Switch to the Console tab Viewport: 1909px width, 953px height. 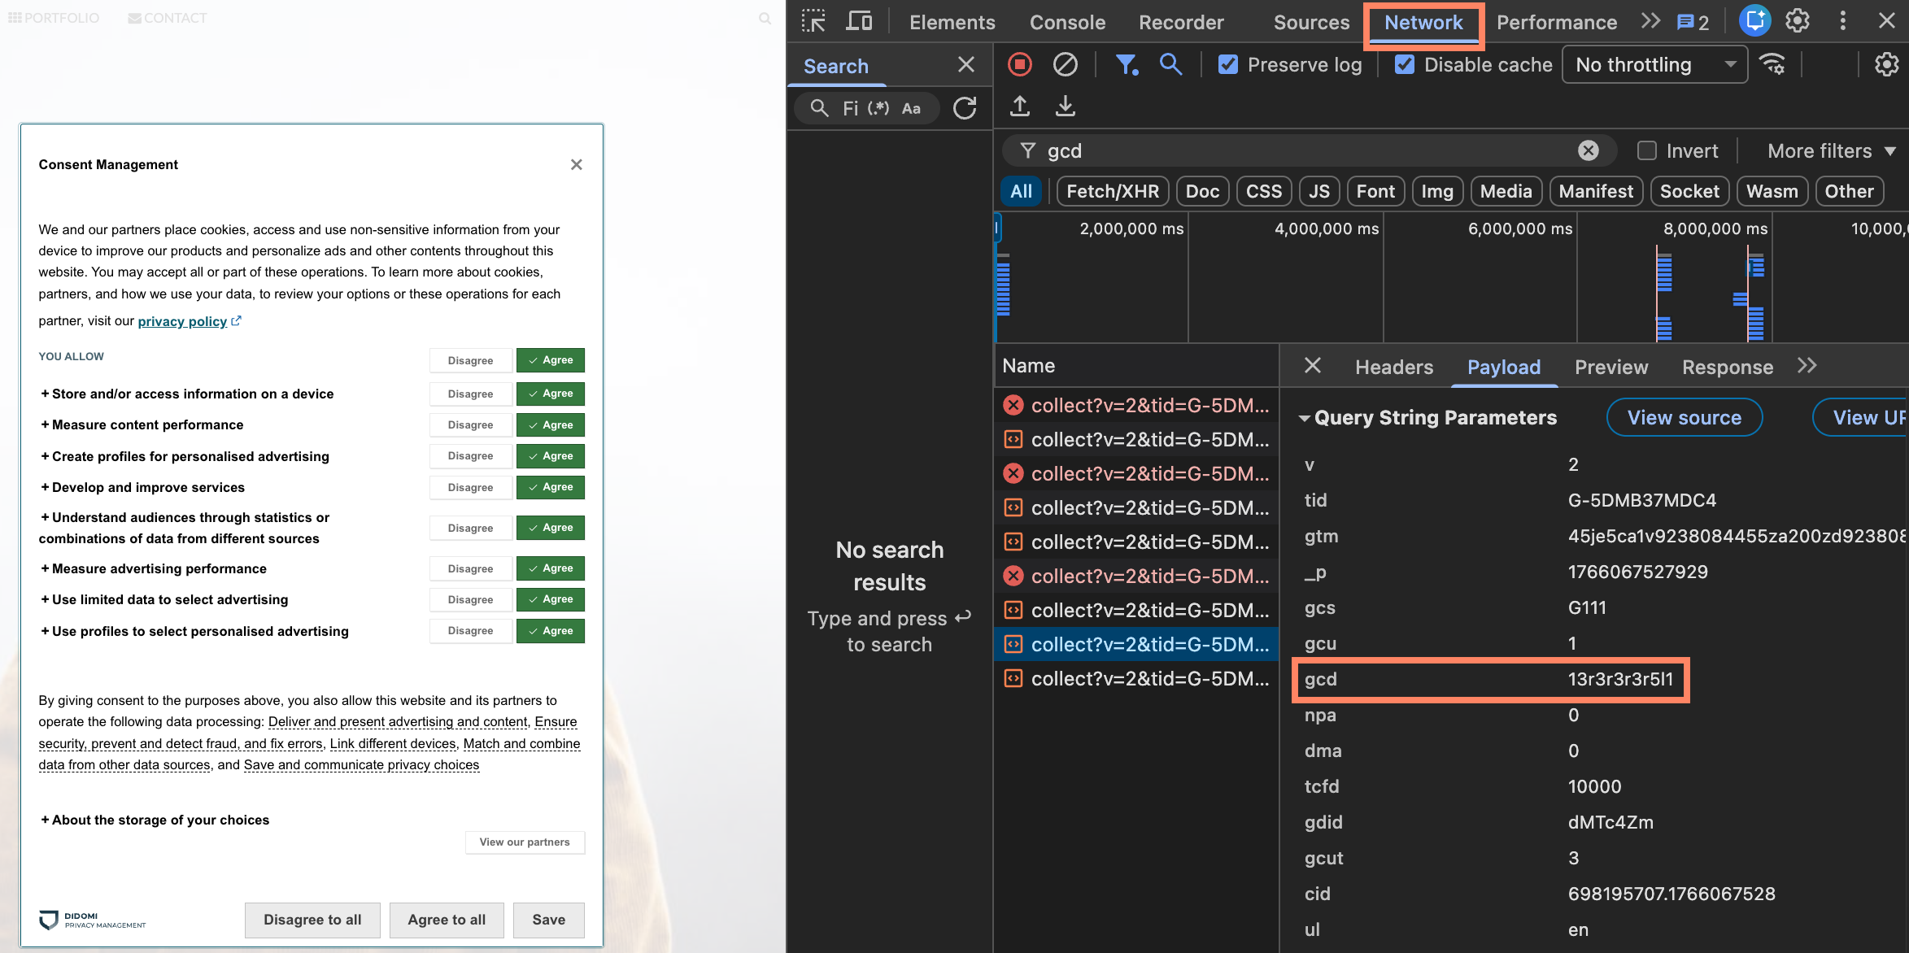pyautogui.click(x=1067, y=22)
